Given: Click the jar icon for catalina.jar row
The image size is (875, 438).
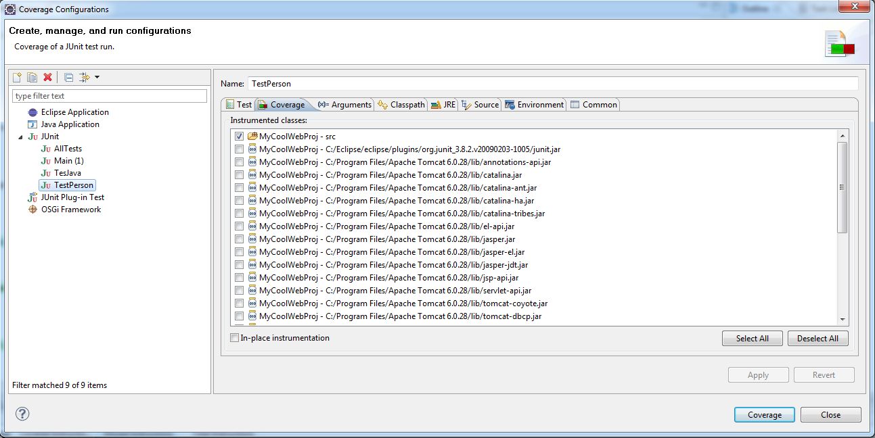Looking at the screenshot, I should (x=252, y=175).
